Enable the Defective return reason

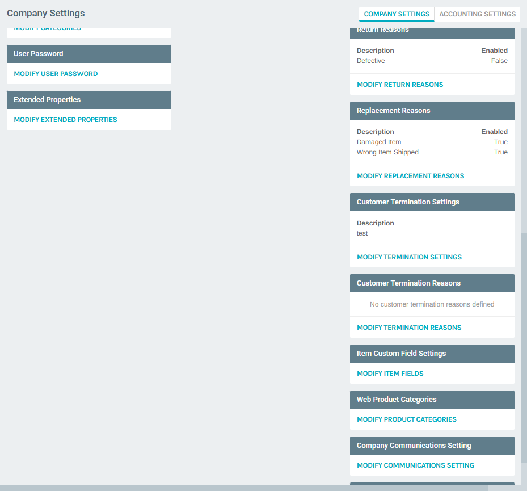(499, 61)
